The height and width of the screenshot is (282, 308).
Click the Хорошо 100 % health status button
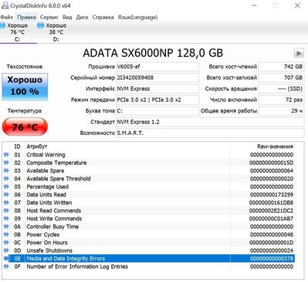[x=25, y=87]
